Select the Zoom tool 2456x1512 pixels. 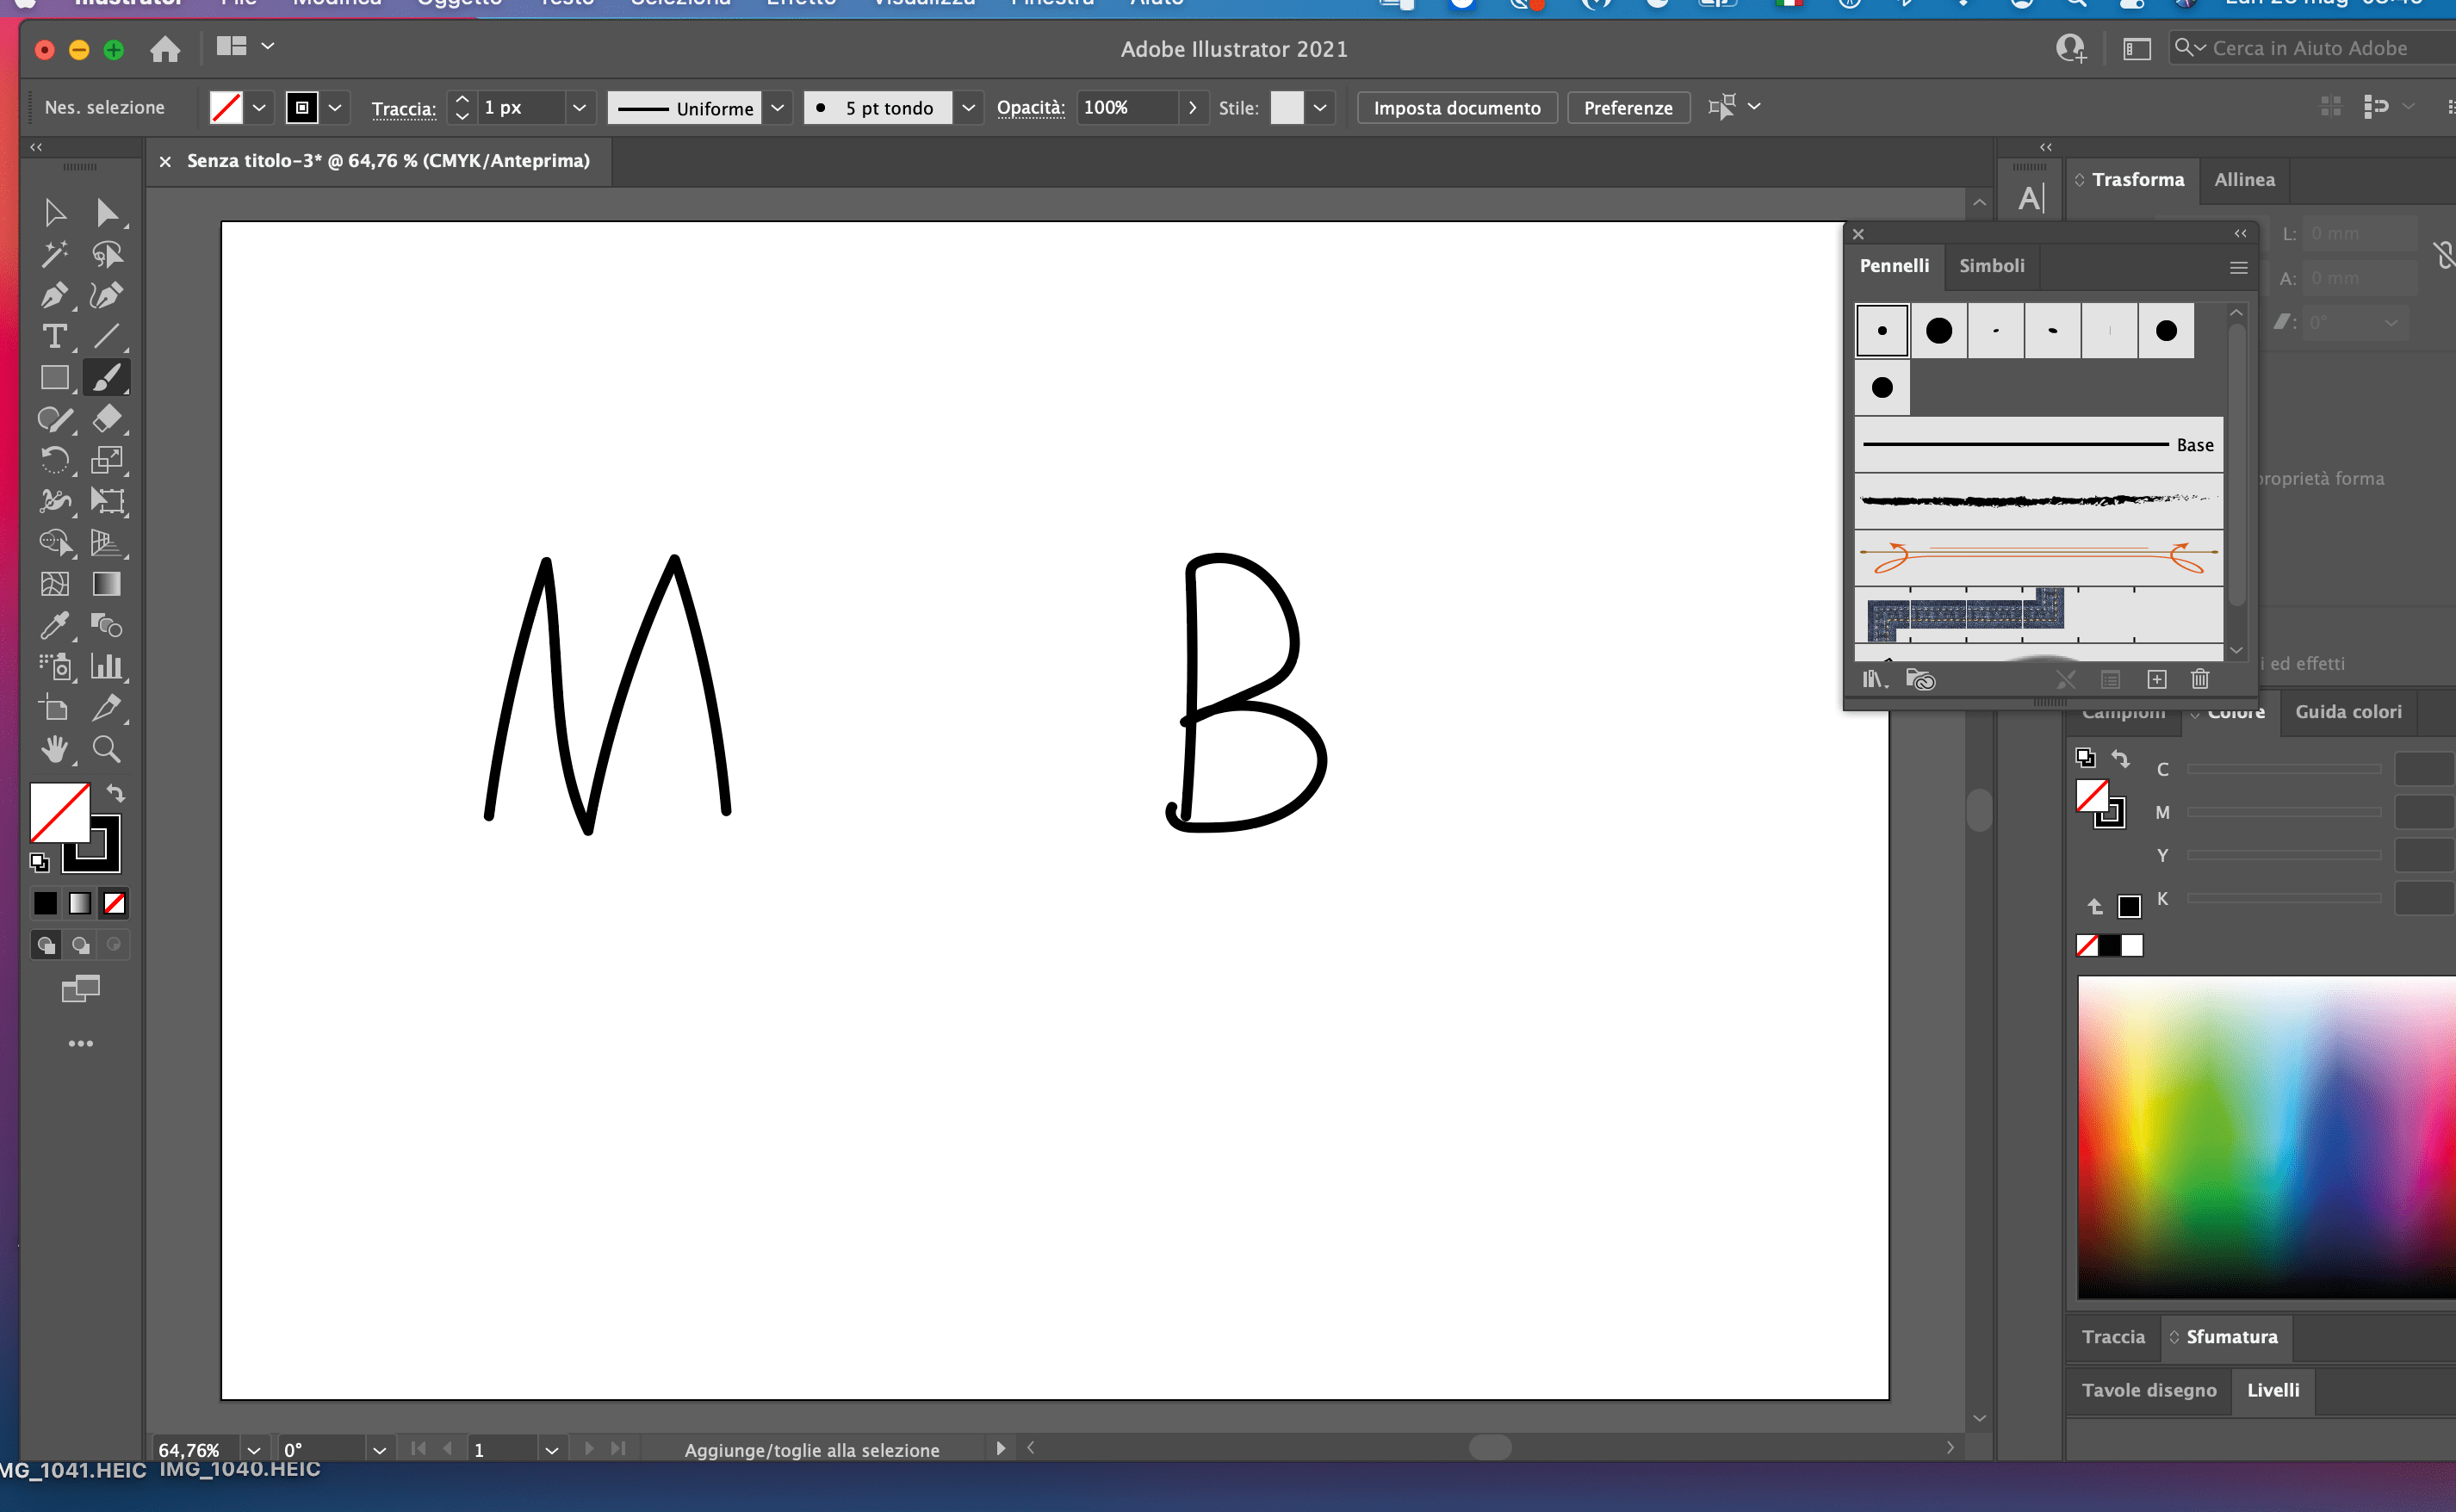coord(107,750)
